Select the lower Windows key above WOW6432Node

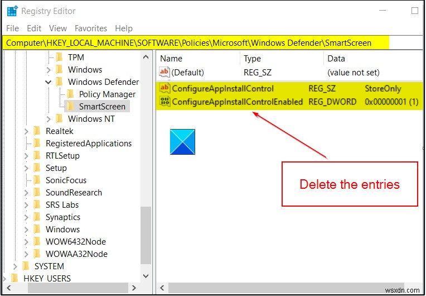tap(63, 230)
